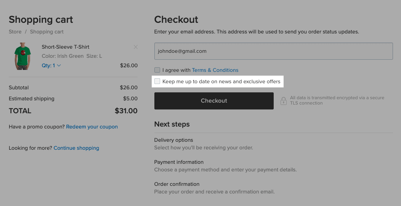Go to Store in the breadcrumb
Viewport: 401px width, 206px height.
(x=15, y=32)
